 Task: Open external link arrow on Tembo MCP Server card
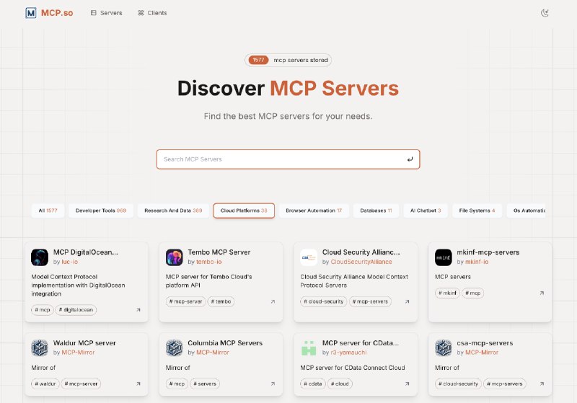[x=273, y=301]
